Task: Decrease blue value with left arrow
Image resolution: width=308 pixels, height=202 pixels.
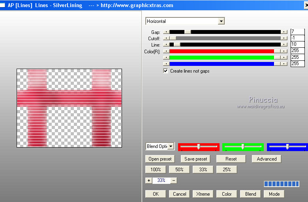Action: 166,64
